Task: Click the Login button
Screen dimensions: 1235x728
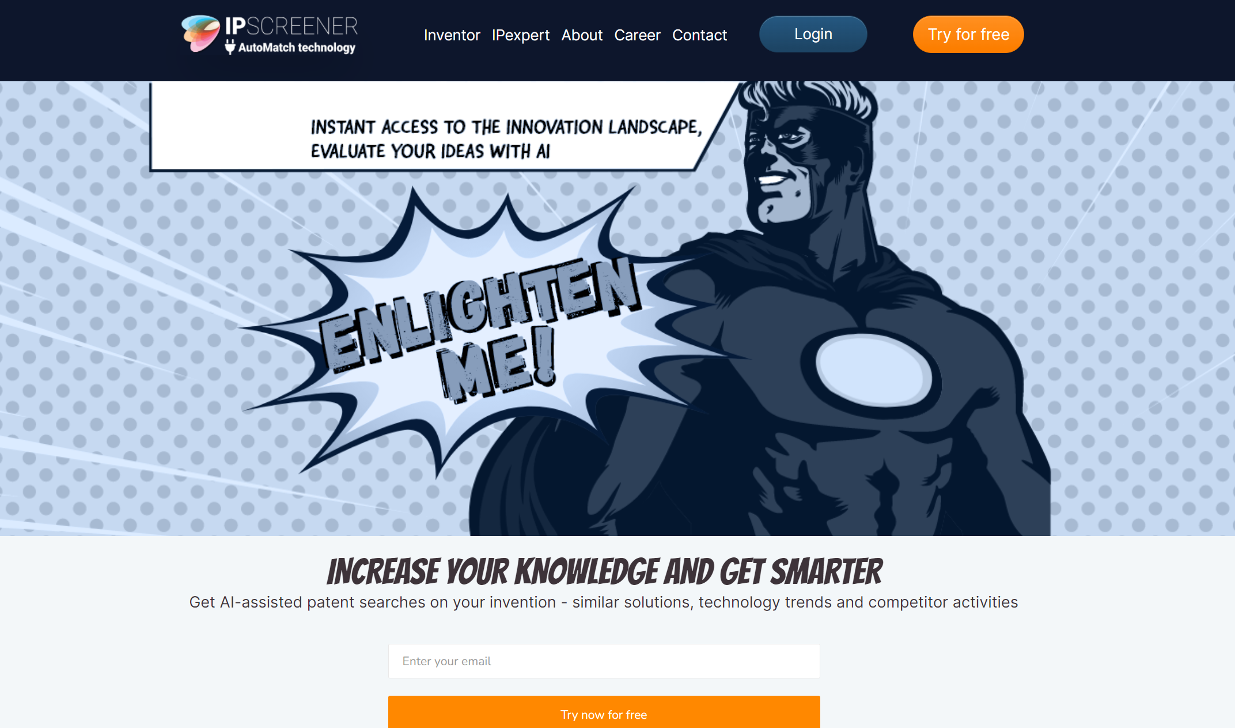Action: pos(812,34)
